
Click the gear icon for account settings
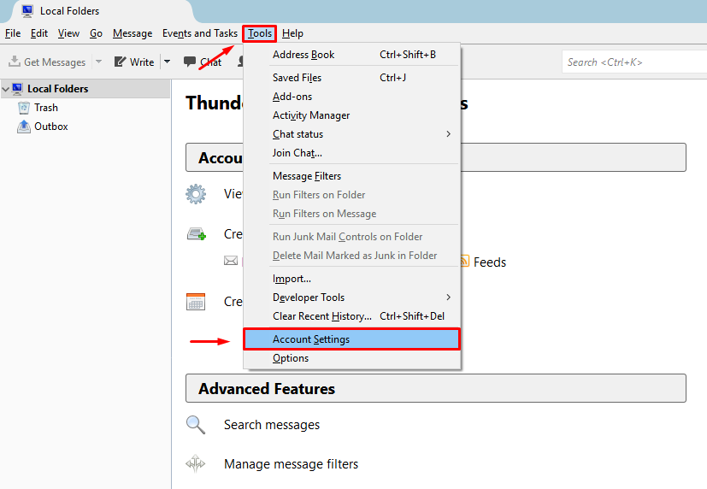click(x=196, y=194)
